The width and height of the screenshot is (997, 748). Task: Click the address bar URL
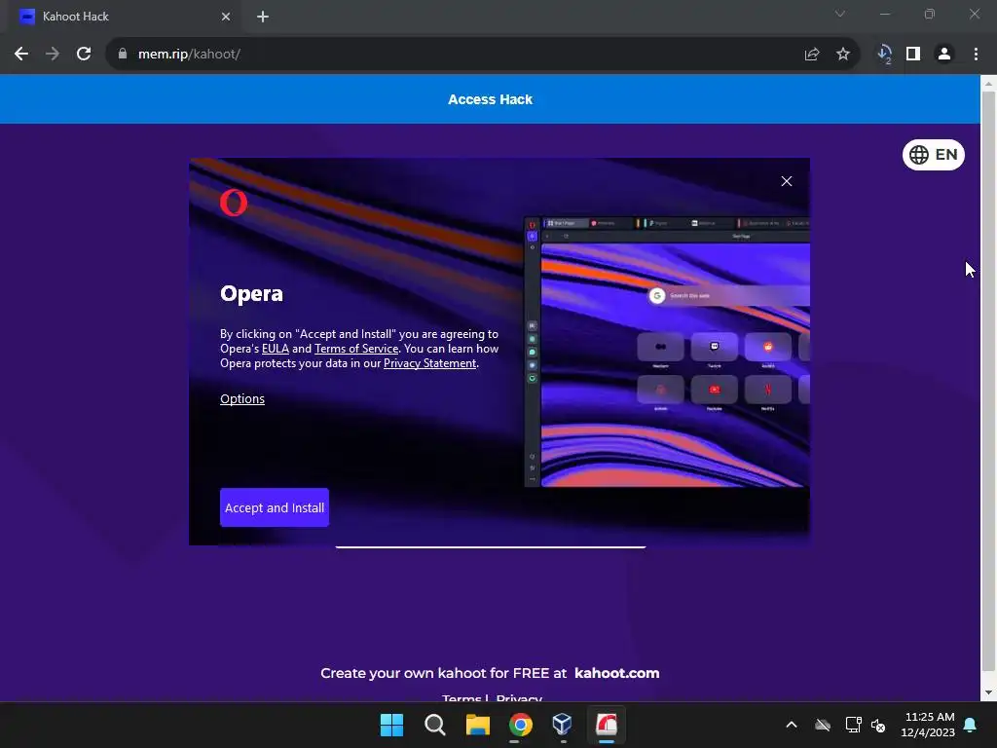click(189, 55)
